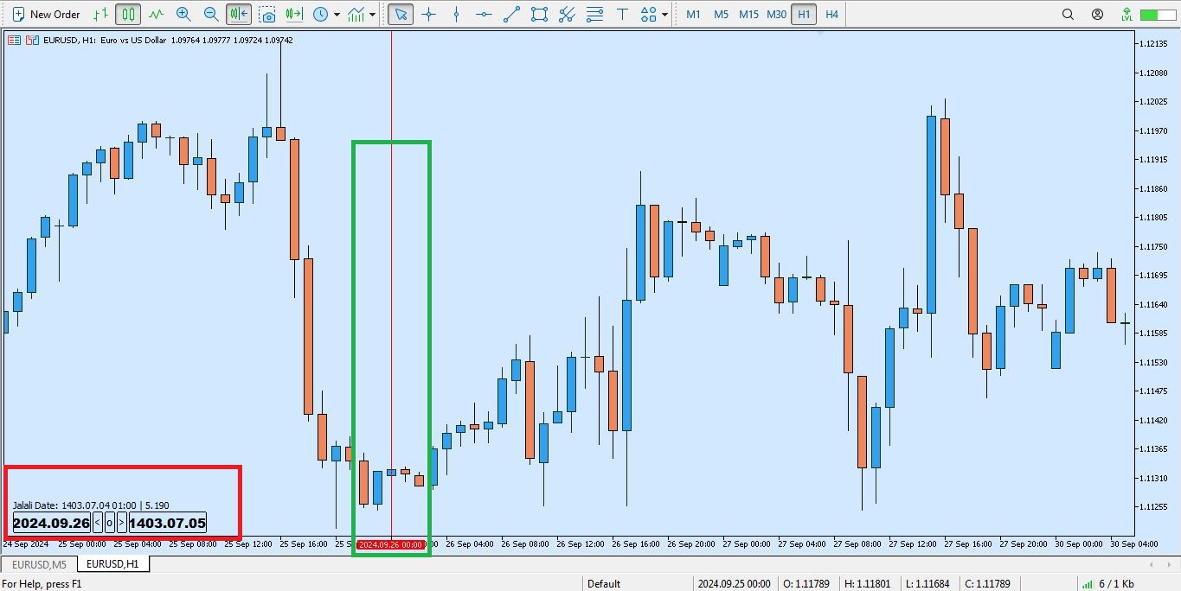
Task: Zoom in the chart
Action: [183, 14]
